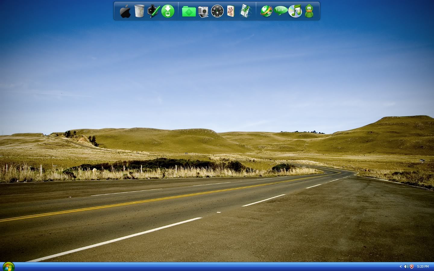The height and width of the screenshot is (271, 434).
Task: Open the green folder in the dock
Action: tap(189, 11)
